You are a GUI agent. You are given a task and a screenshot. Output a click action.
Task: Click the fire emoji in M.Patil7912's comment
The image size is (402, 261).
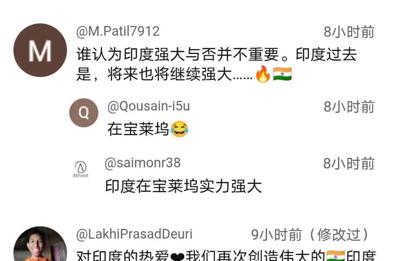coord(263,74)
